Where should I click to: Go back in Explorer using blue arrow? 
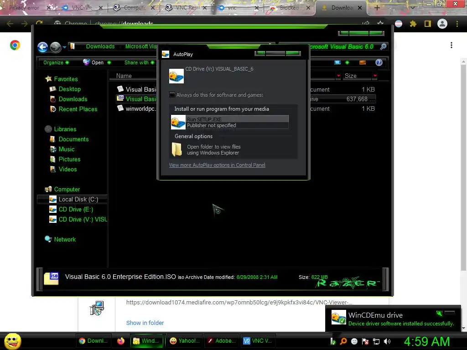42,47
